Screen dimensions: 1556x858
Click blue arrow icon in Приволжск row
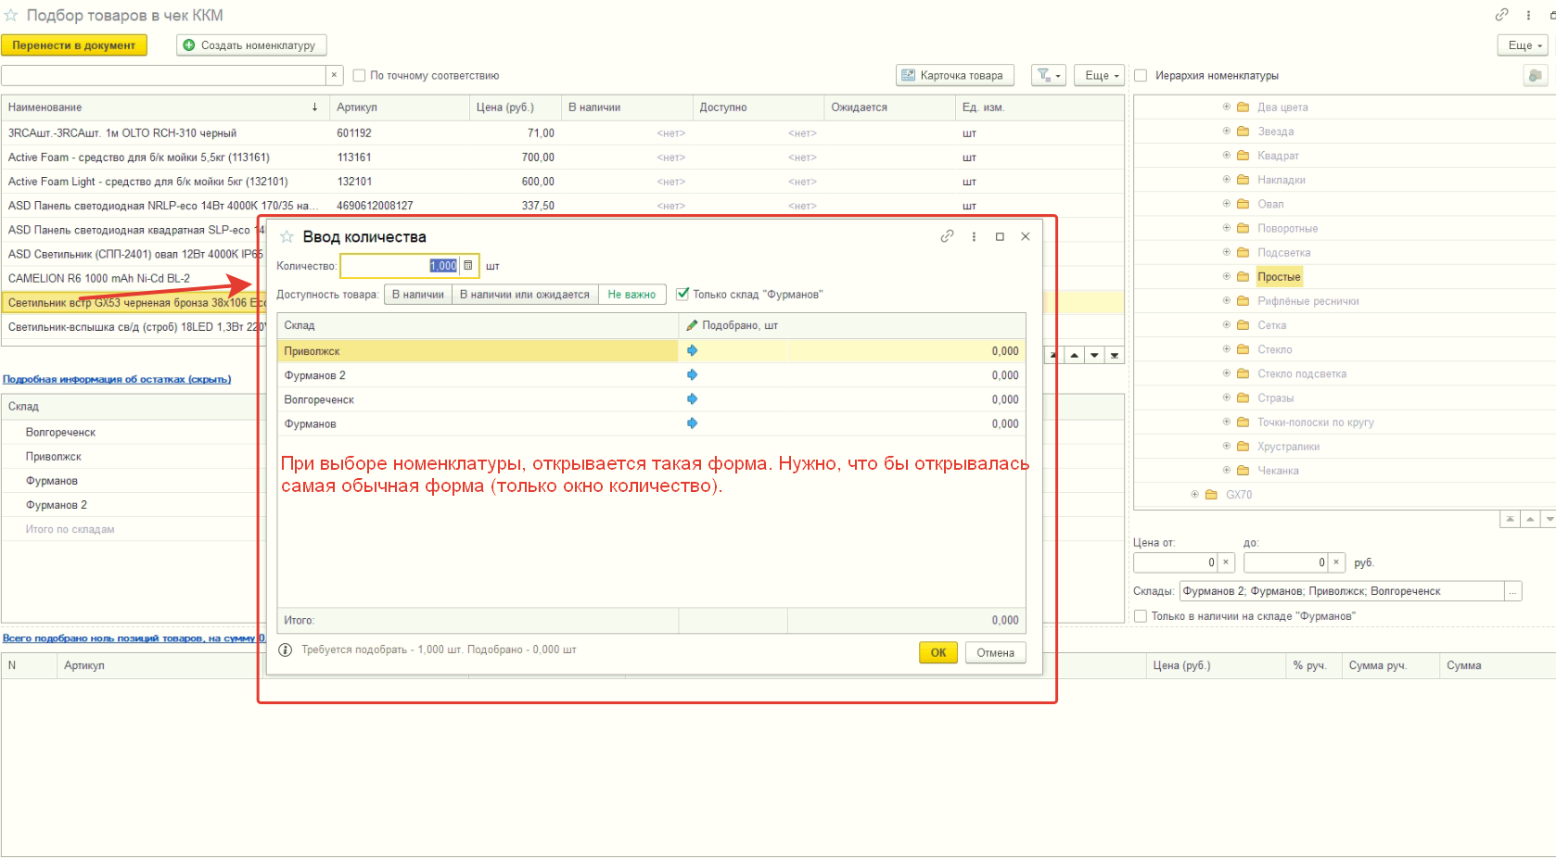(692, 351)
